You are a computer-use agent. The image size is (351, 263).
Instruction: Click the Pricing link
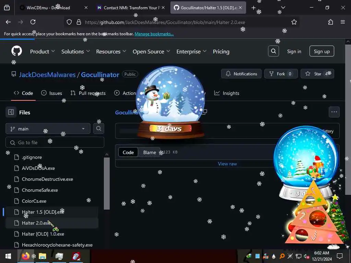click(x=221, y=51)
